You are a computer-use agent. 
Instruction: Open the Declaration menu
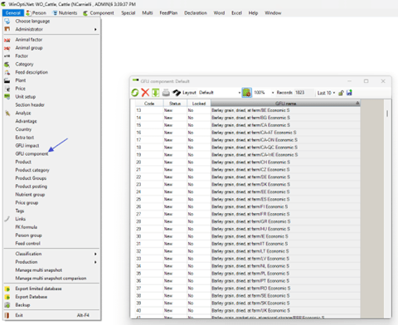point(196,13)
